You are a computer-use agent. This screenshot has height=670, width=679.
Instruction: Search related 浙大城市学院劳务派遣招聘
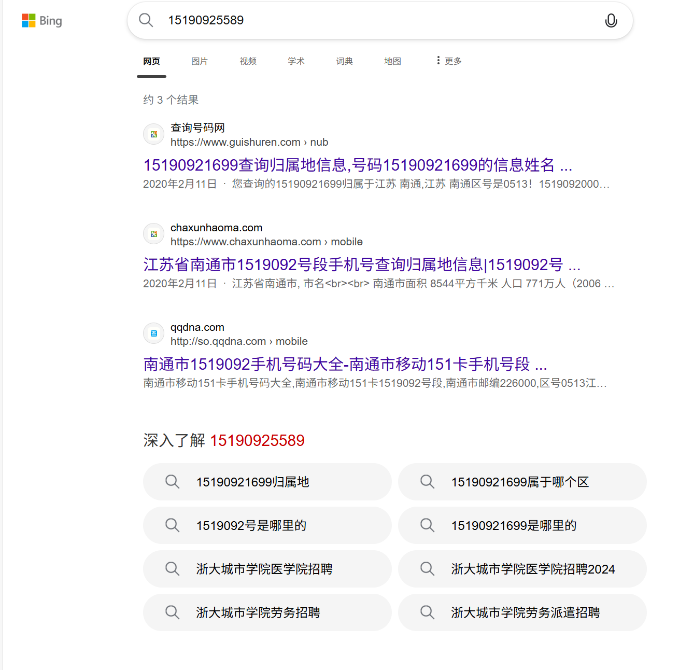522,612
